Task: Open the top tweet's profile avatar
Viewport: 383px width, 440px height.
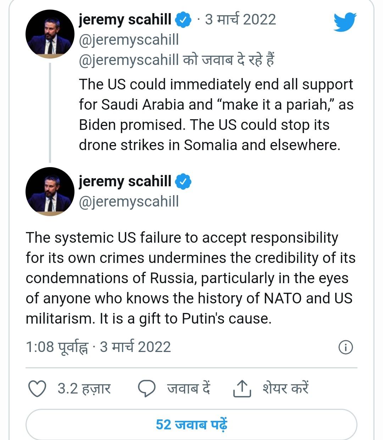Action: (50, 34)
